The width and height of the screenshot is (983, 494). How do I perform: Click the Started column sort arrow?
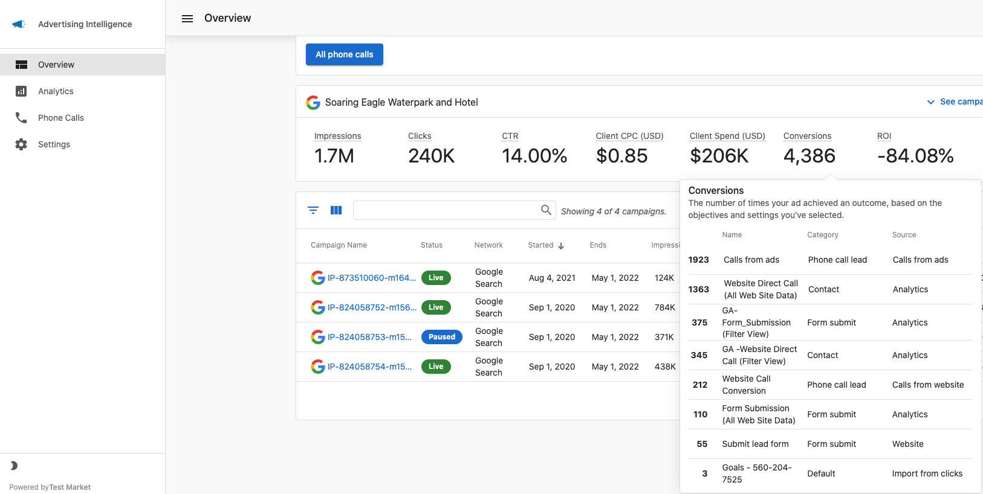(561, 246)
